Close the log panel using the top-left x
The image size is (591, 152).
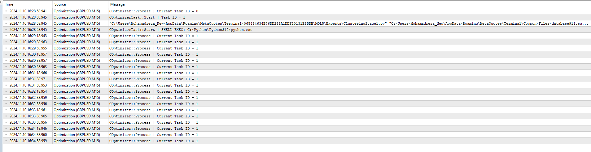pos(1,2)
